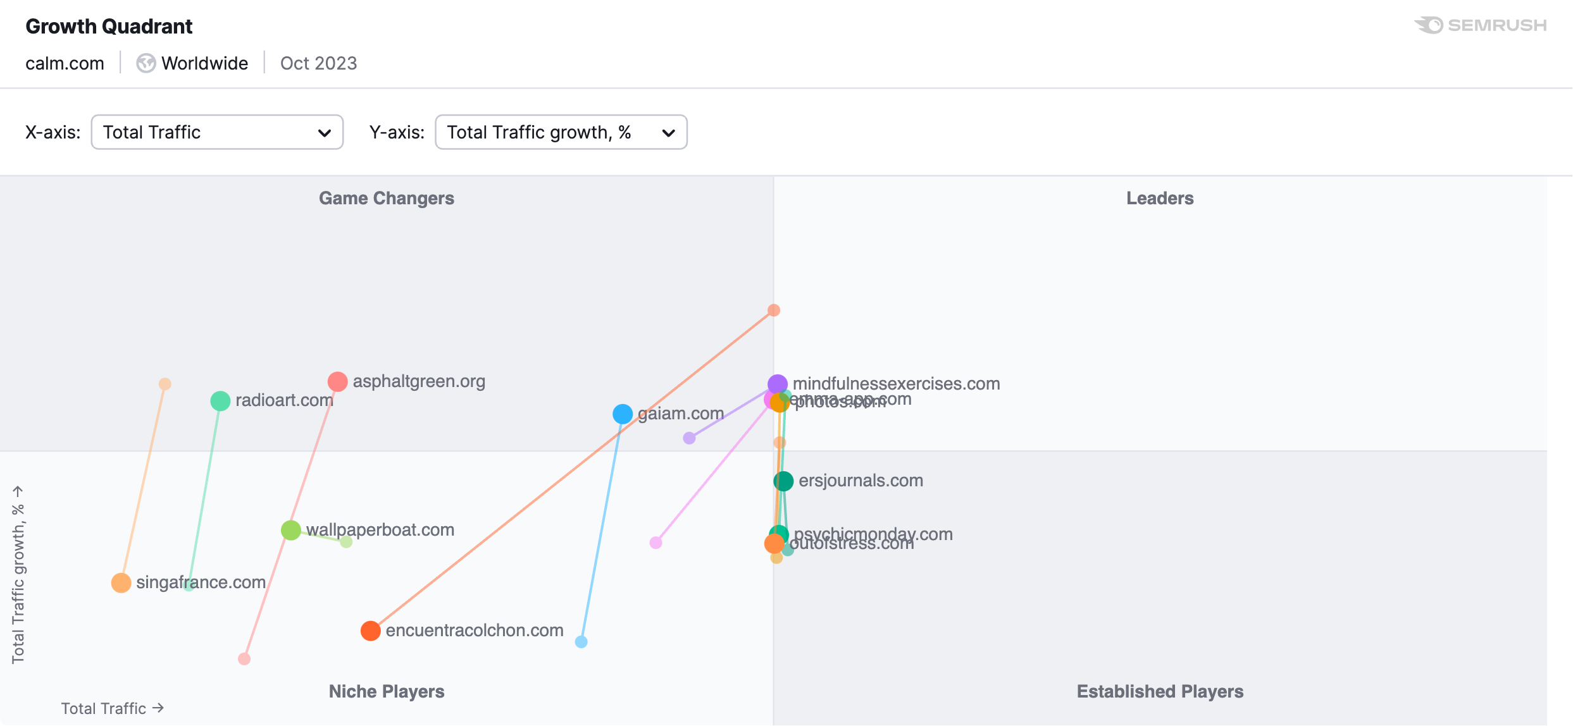
Task: Click the Worldwide globe icon
Action: [x=146, y=63]
